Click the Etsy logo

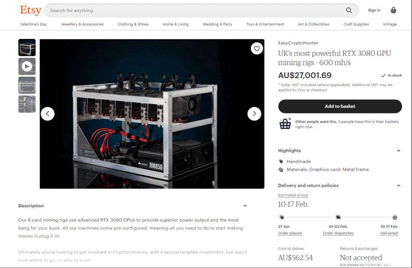tap(31, 10)
